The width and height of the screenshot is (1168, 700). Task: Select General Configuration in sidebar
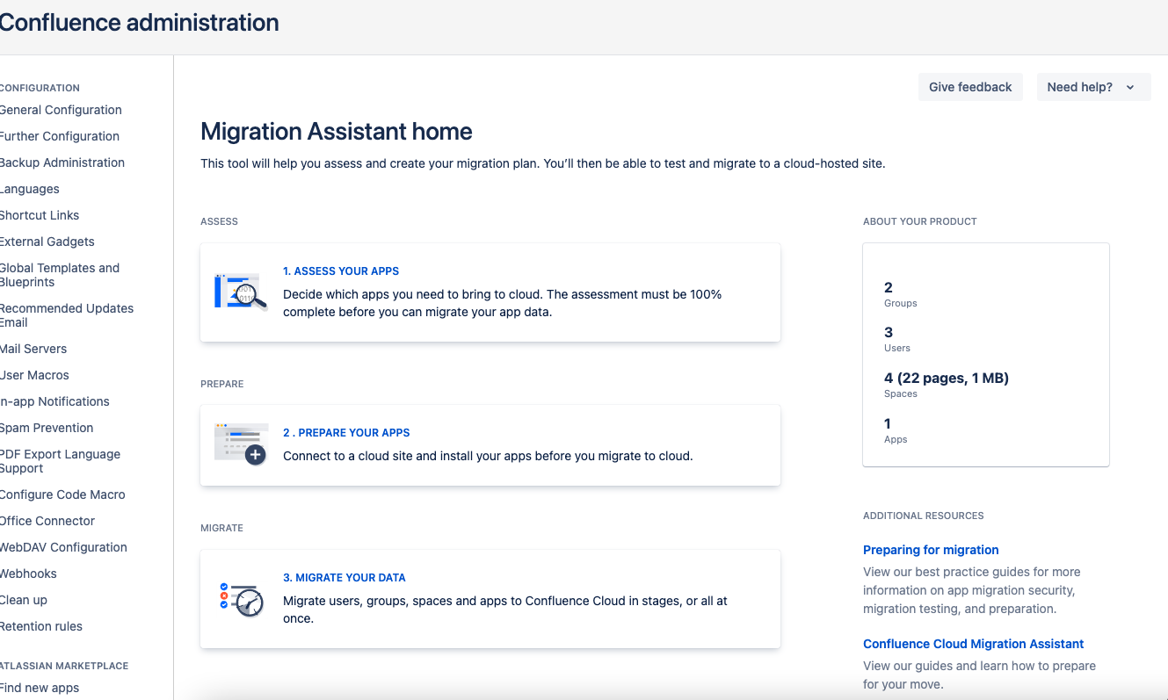coord(61,110)
